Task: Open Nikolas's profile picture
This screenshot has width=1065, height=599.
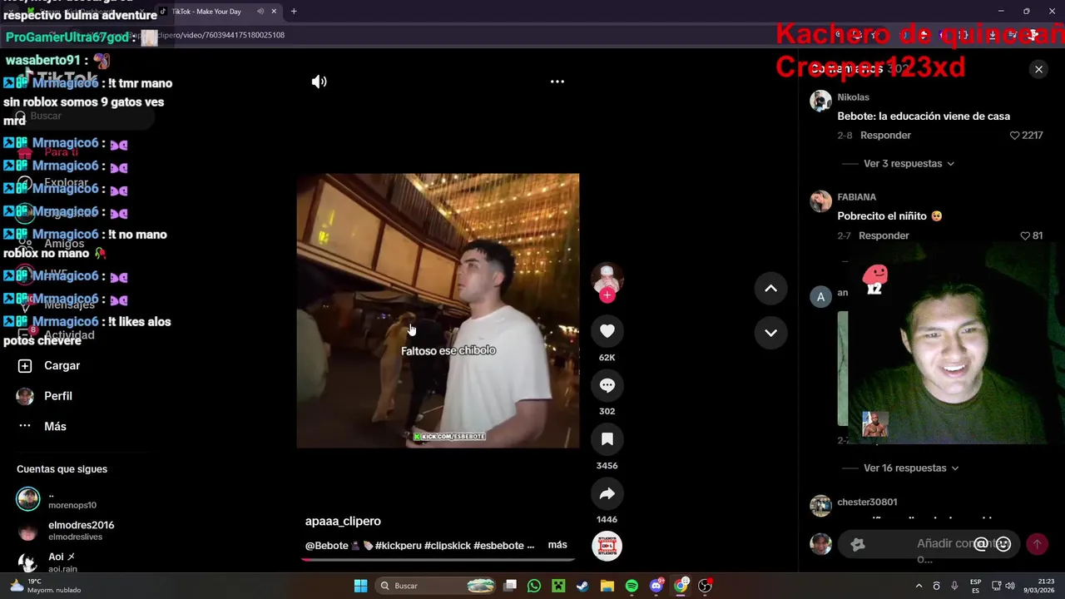Action: pyautogui.click(x=821, y=101)
